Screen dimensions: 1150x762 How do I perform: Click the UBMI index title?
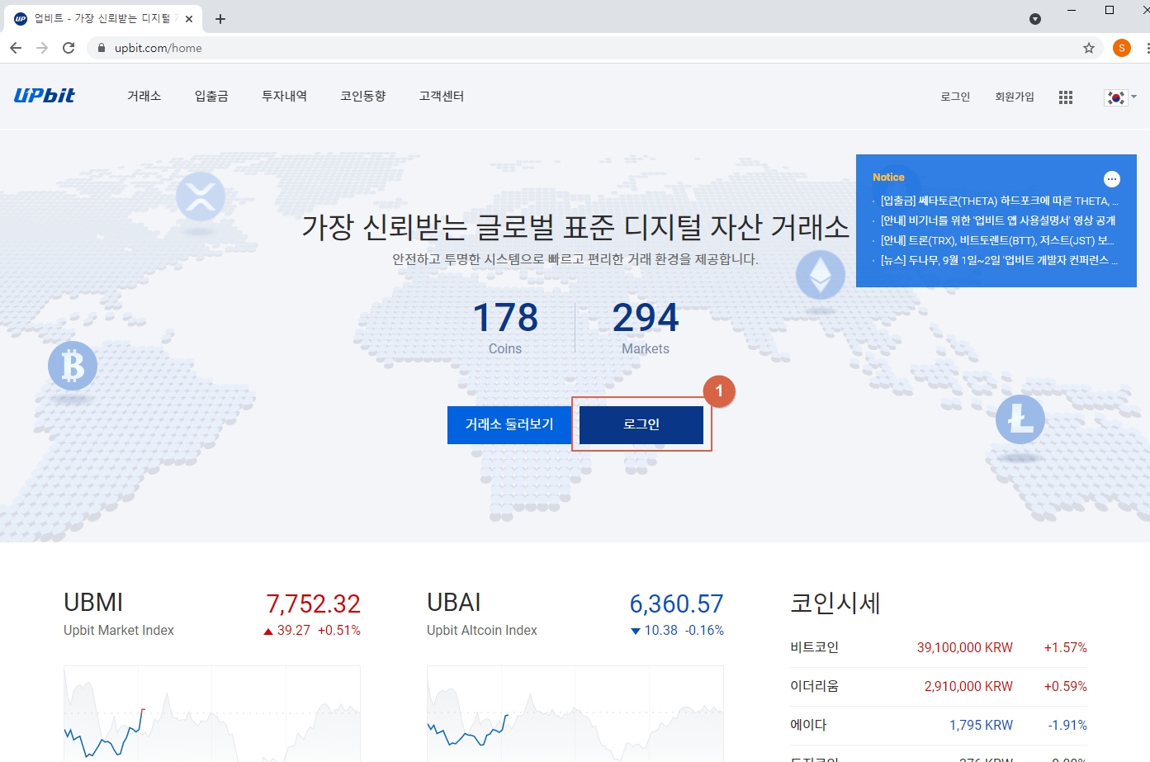(x=93, y=603)
